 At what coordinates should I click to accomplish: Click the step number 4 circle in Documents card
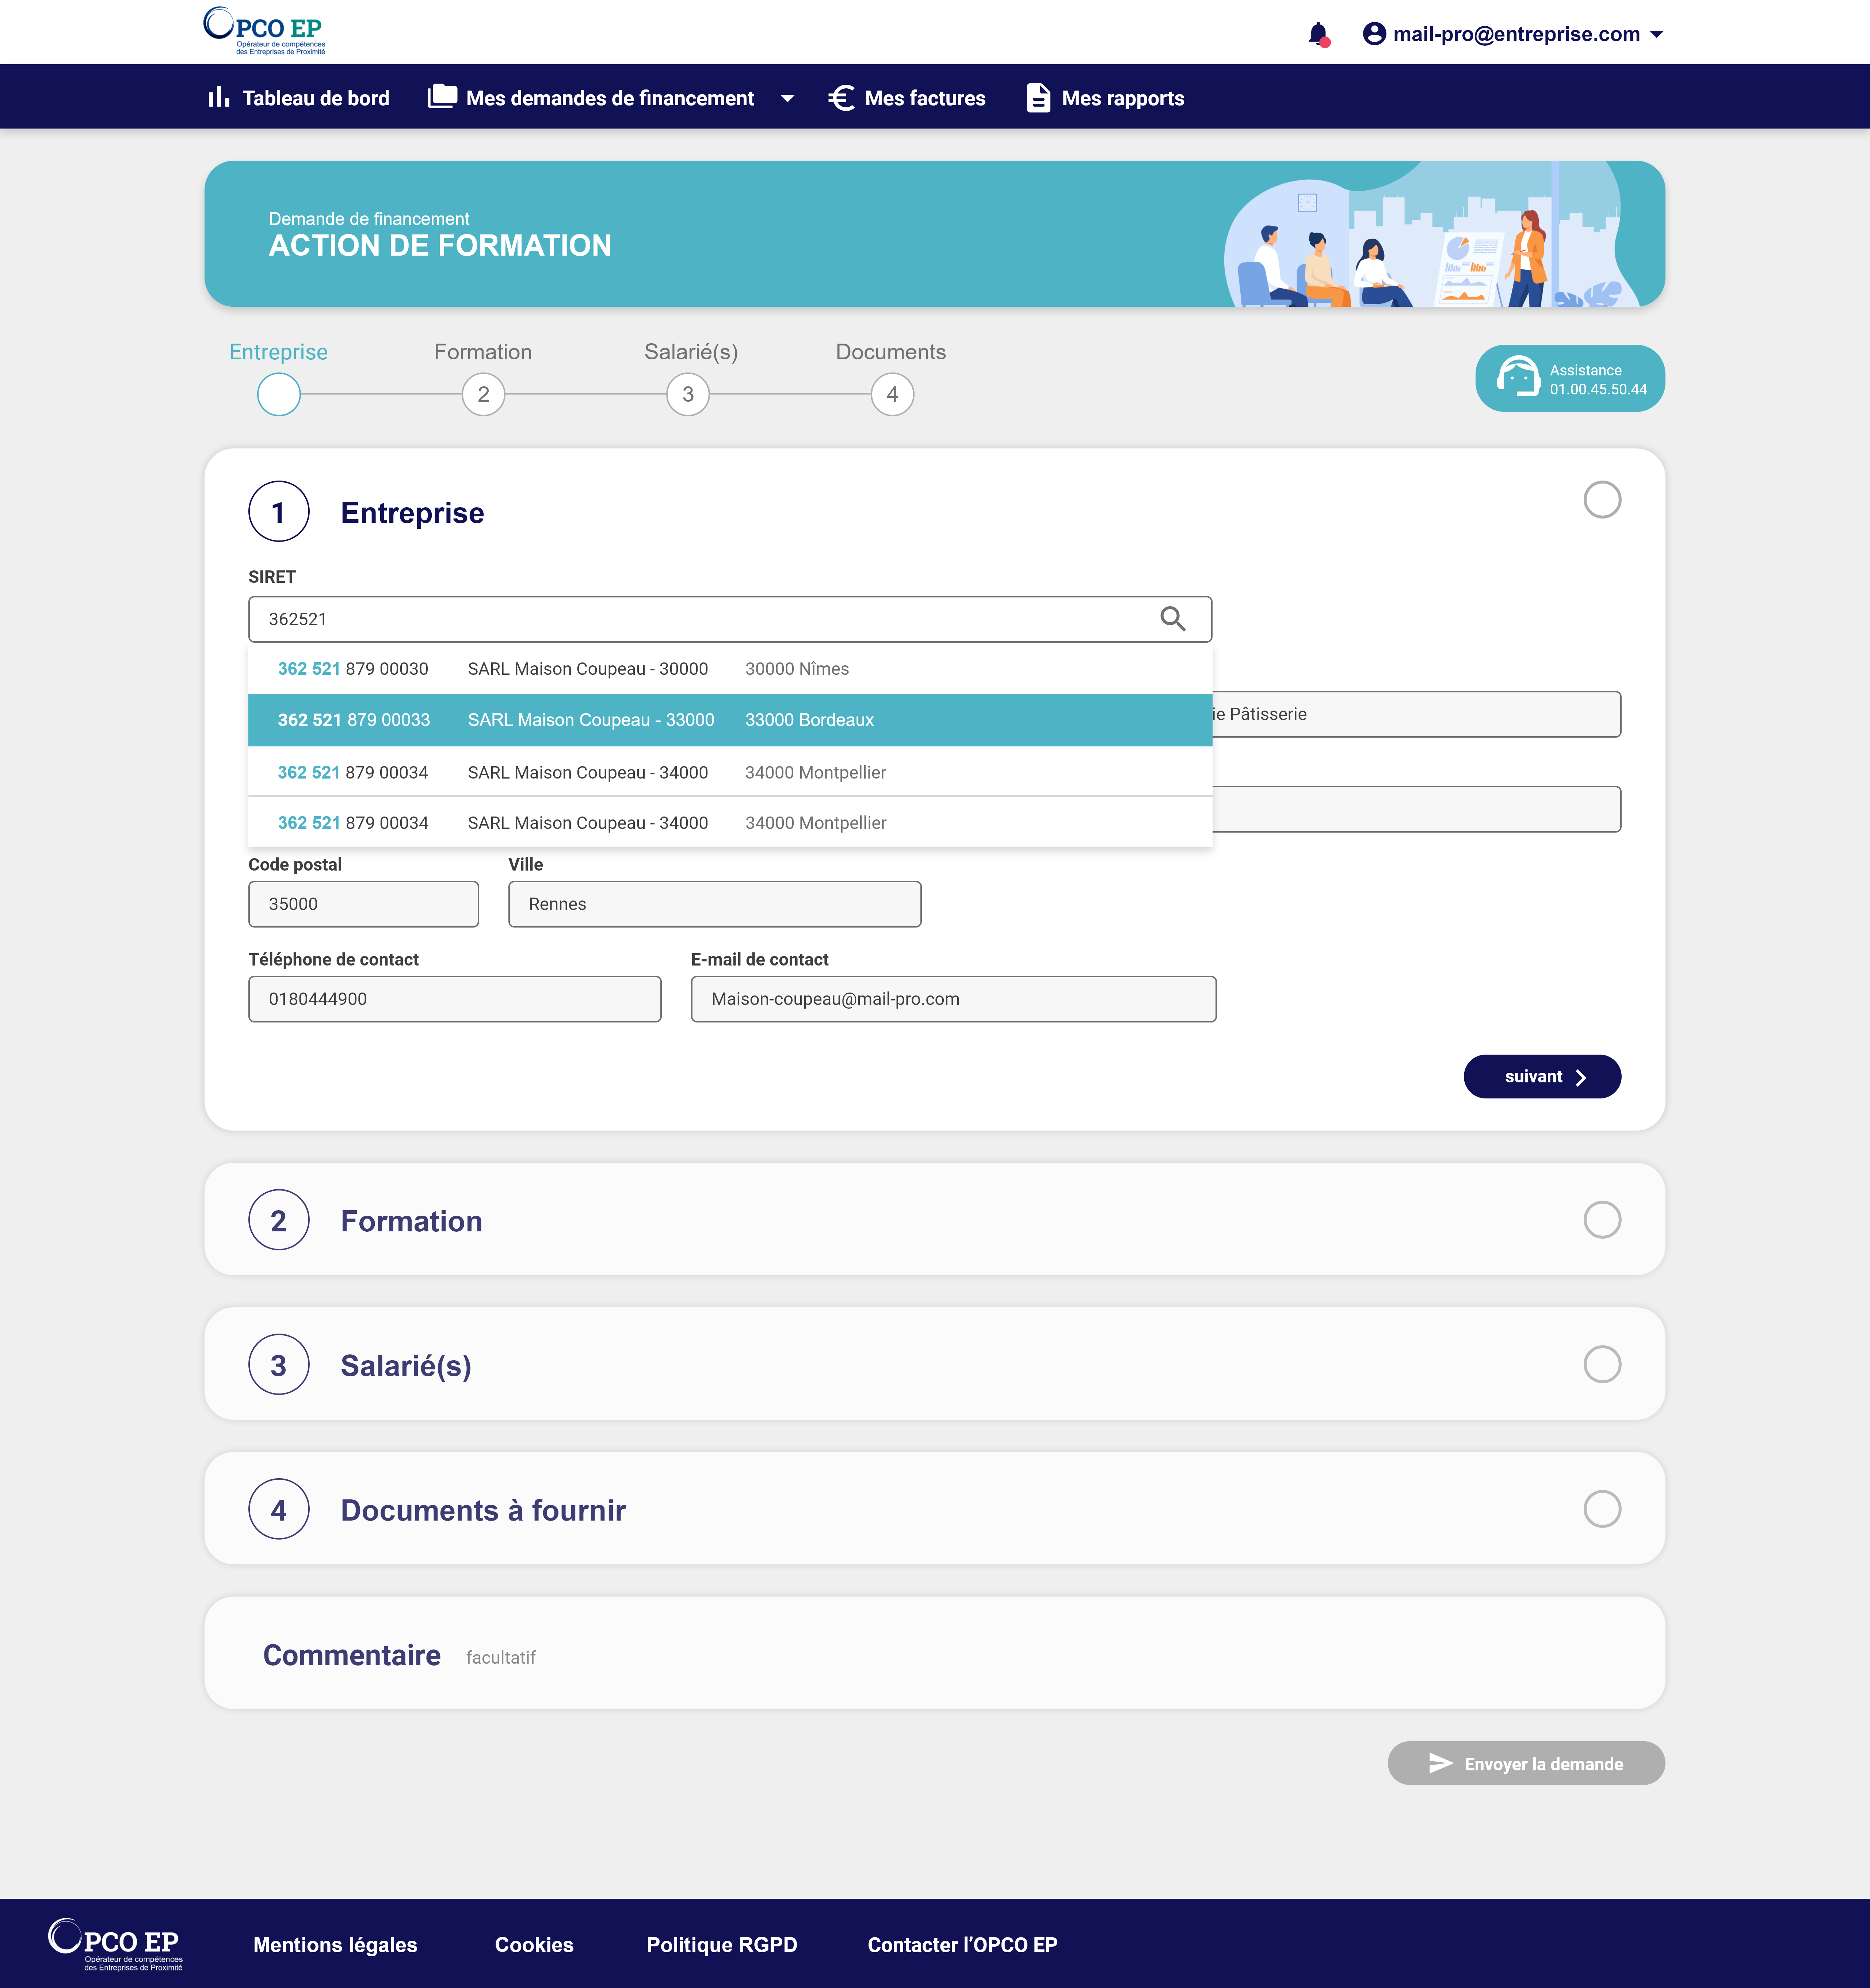click(279, 1509)
